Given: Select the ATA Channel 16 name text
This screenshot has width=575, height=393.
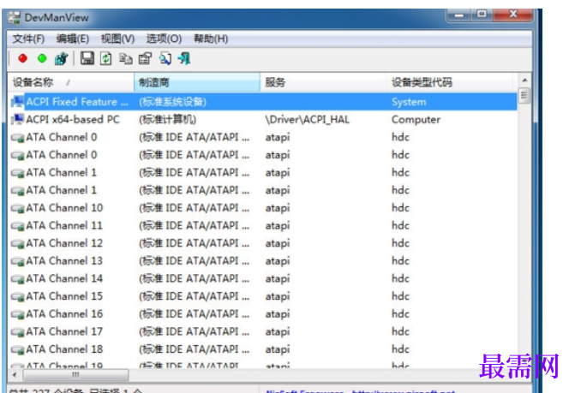Looking at the screenshot, I should pos(64,314).
